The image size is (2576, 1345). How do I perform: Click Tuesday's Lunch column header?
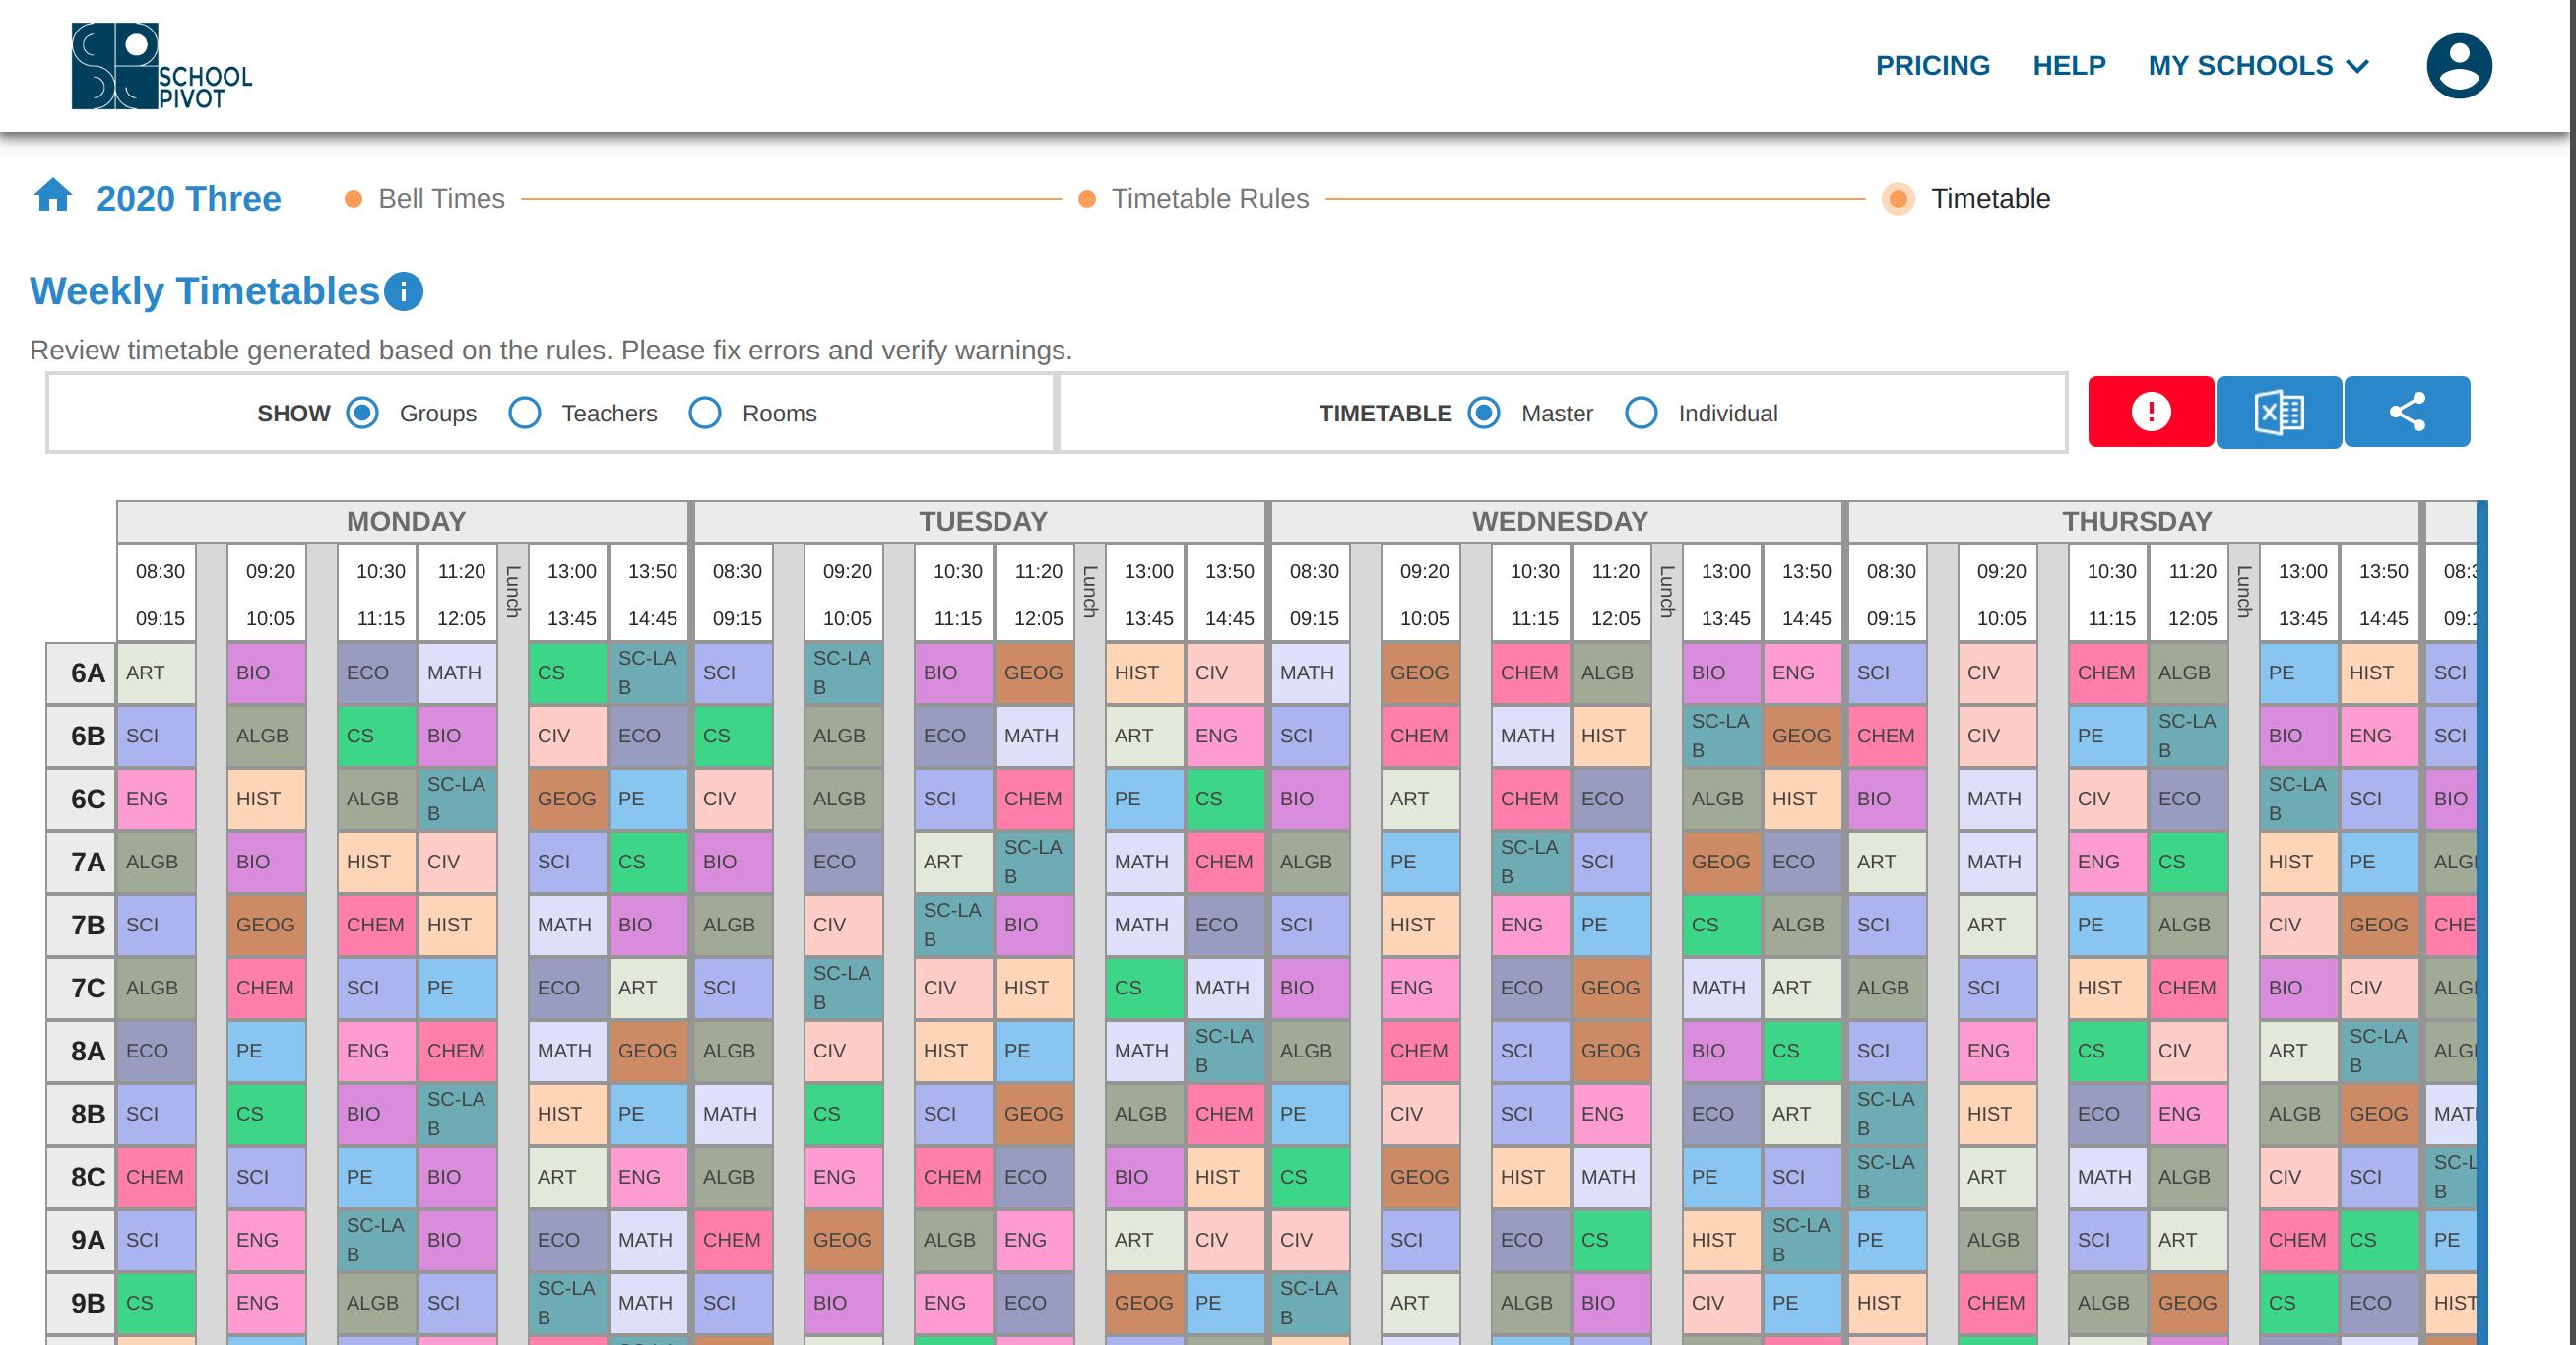1090,593
